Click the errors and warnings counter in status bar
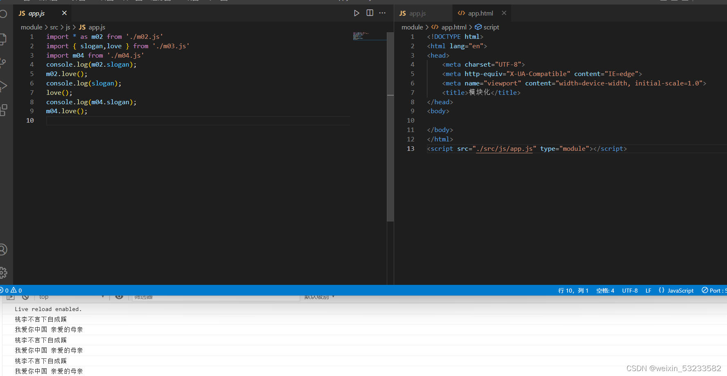 coord(11,290)
